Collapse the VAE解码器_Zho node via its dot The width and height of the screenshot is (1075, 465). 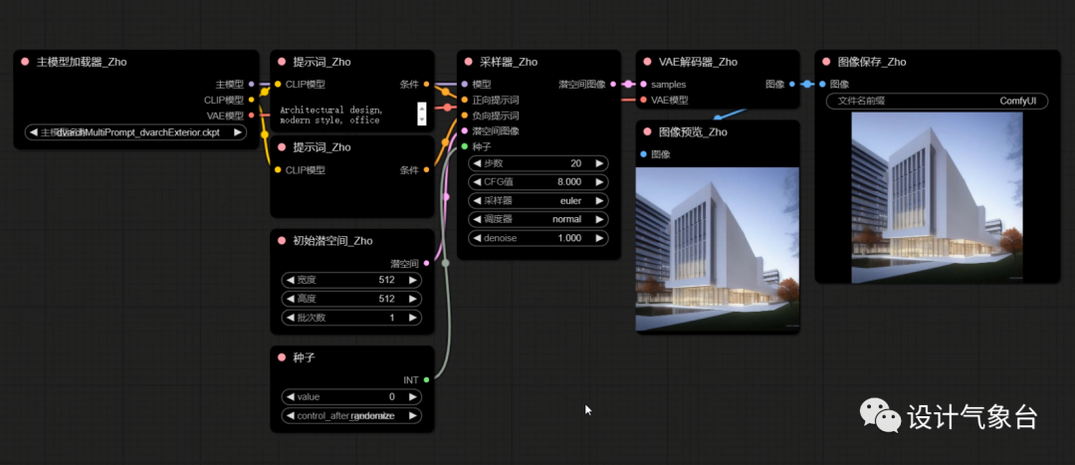coord(648,62)
